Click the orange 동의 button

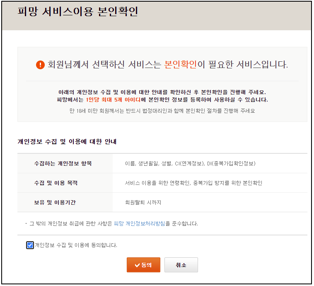(x=143, y=265)
